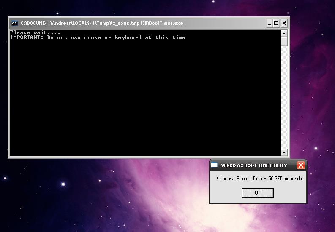Click the 'IMPORTANT: Do not use mouse' line
335x232 pixels.
98,37
